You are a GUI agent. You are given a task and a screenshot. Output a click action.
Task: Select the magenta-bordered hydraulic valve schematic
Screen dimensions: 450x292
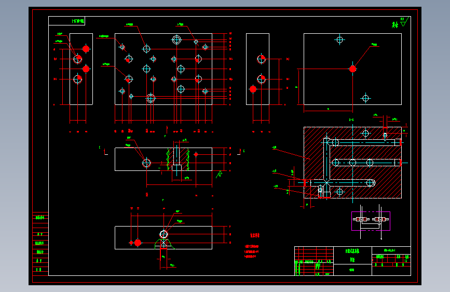[371, 221]
